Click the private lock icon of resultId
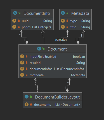 [x=27, y=63]
